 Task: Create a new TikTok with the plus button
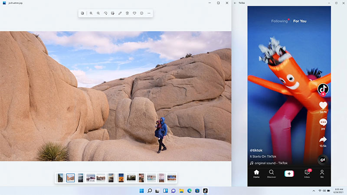pos(289,174)
